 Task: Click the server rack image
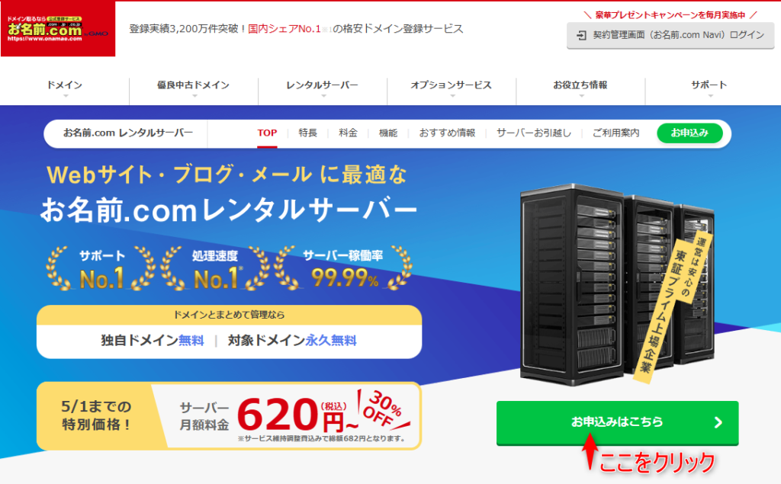[x=616, y=285]
